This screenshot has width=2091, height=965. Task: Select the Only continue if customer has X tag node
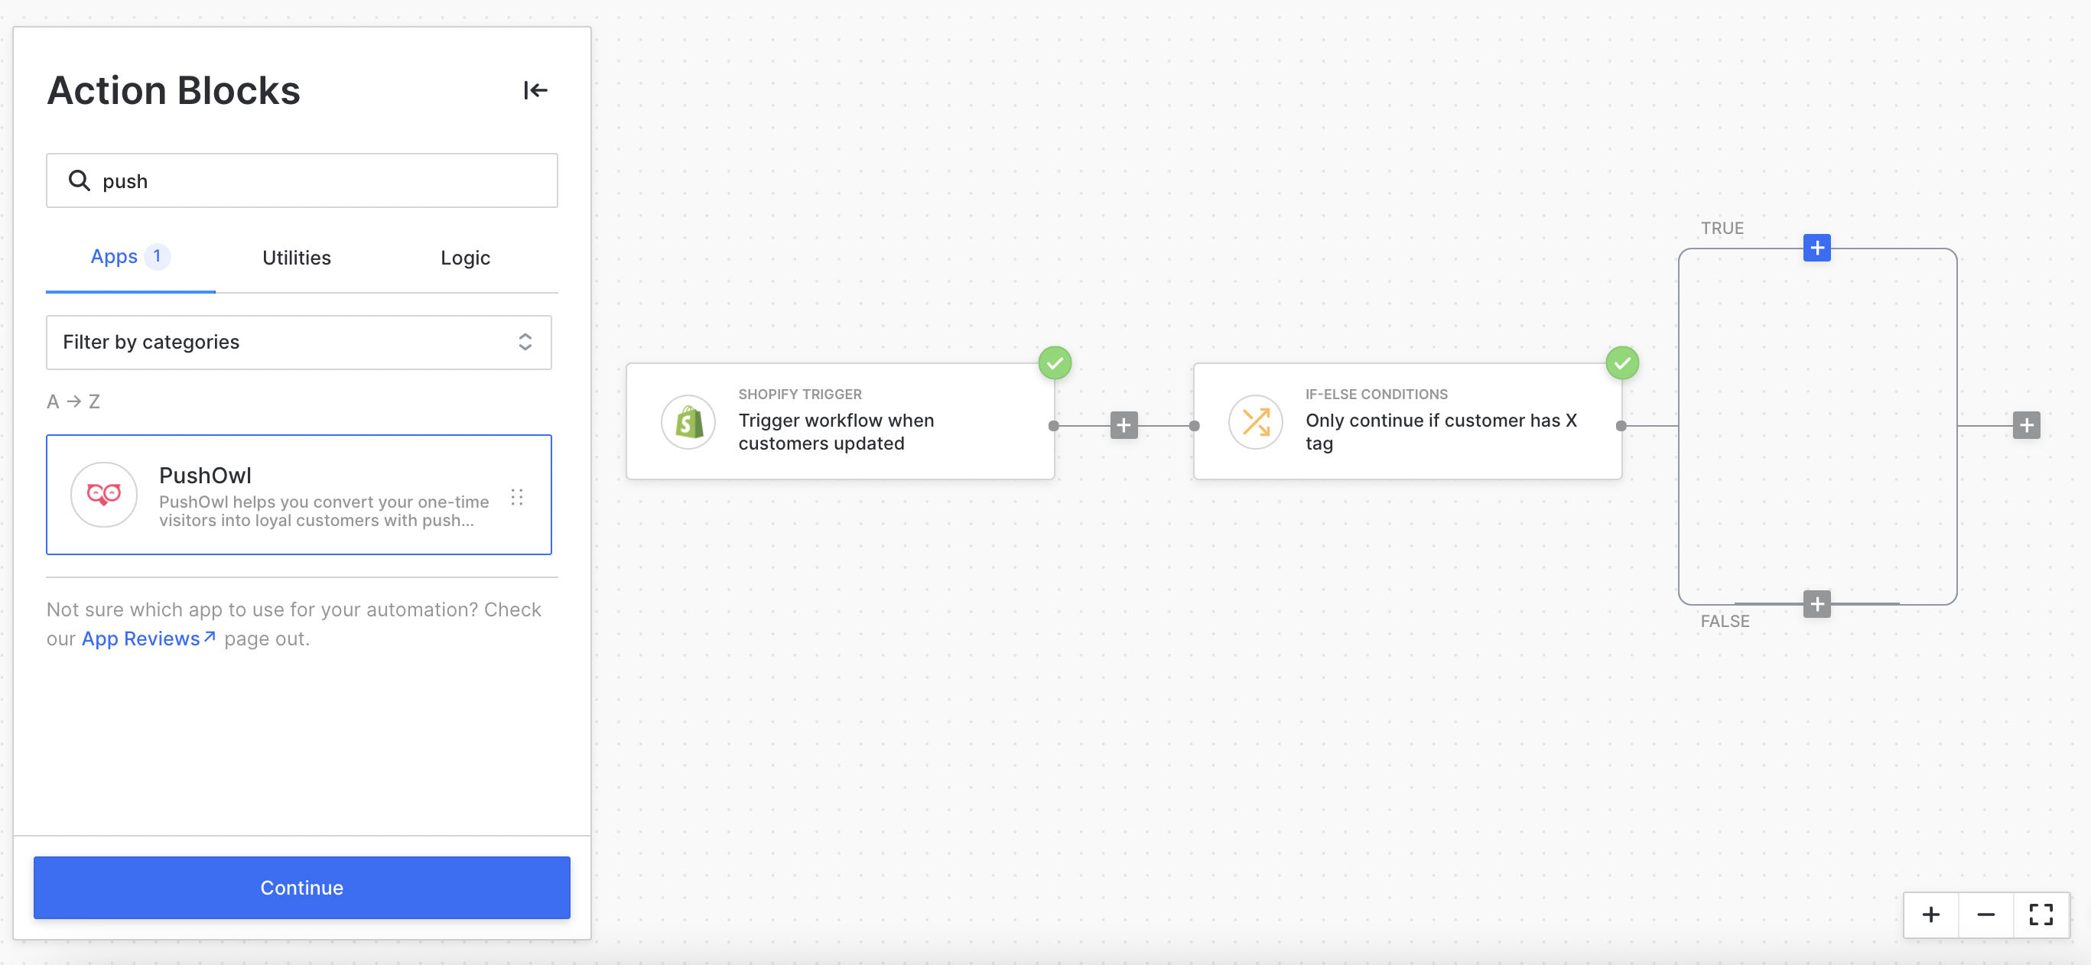point(1440,431)
